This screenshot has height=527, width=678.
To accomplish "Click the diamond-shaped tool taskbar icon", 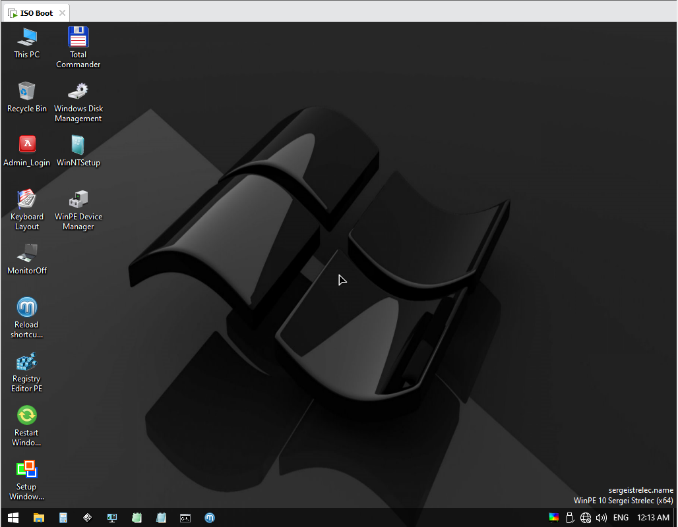I will click(x=87, y=518).
